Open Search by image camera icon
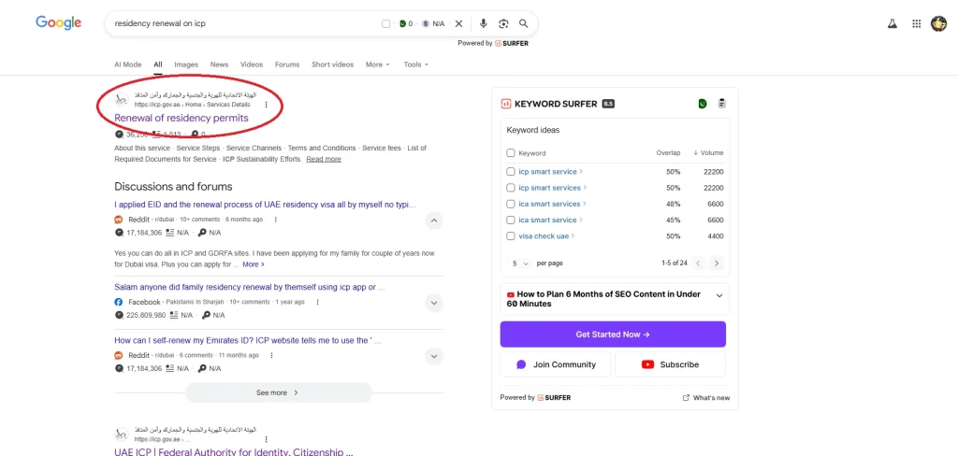Image resolution: width=958 pixels, height=456 pixels. [x=503, y=23]
